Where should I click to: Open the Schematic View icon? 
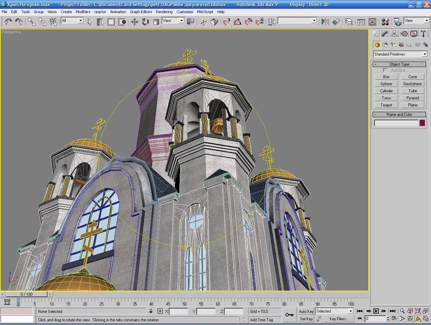click(372, 22)
